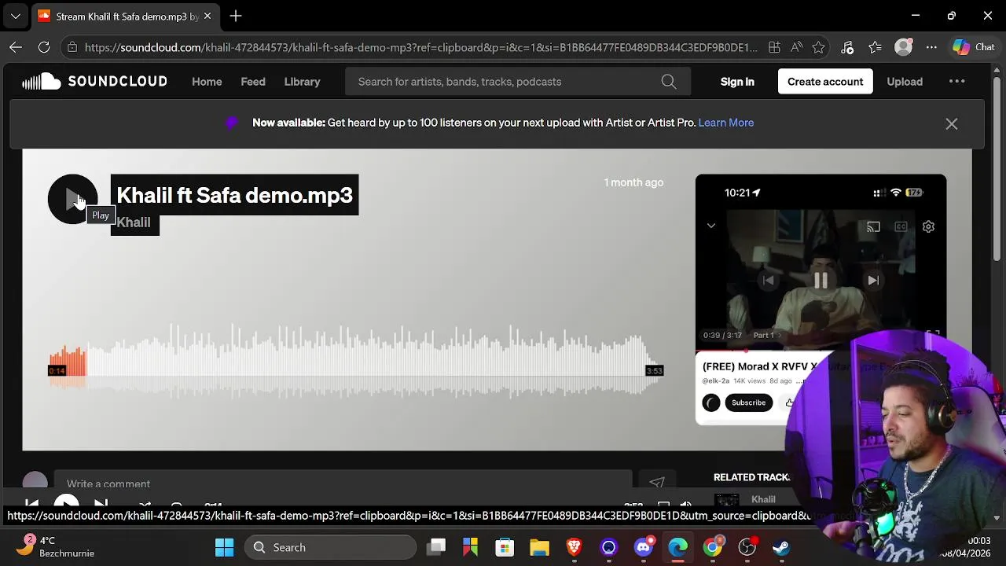
Task: Click the taskbar Search box
Action: (330, 547)
